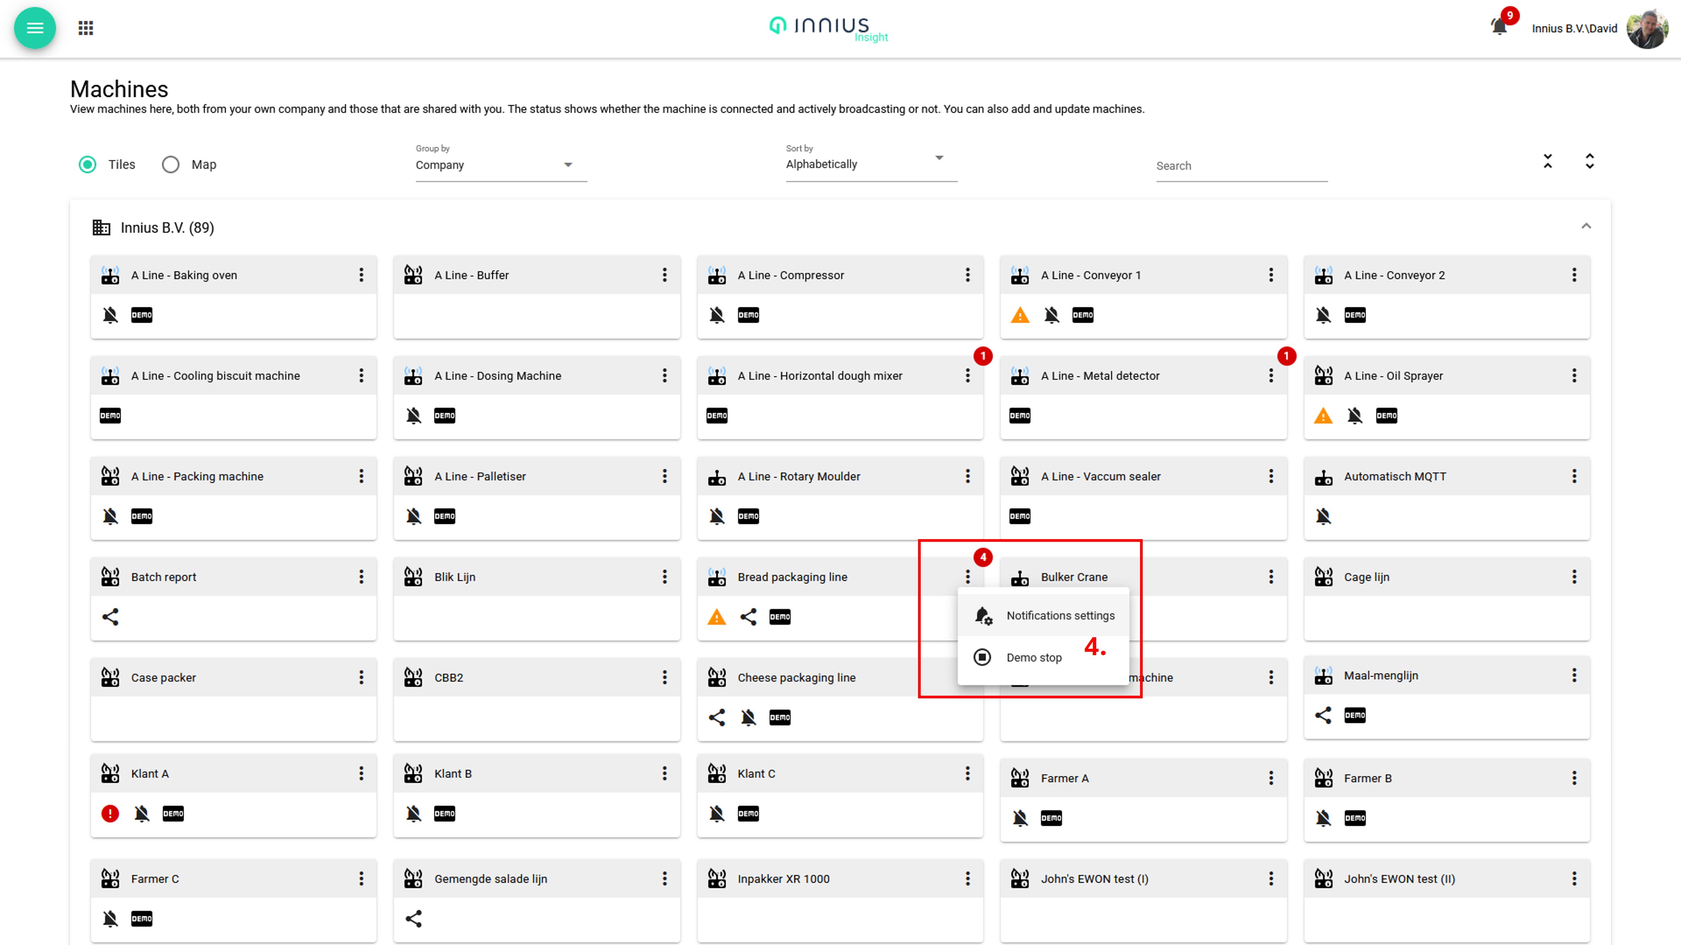Choose Notifications settings from the context menu
The height and width of the screenshot is (945, 1681).
click(1060, 615)
